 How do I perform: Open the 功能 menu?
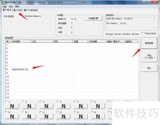coord(4,7)
